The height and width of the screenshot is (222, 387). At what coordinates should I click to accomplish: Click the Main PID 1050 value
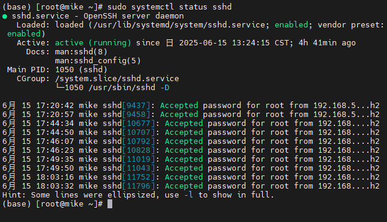[64, 70]
